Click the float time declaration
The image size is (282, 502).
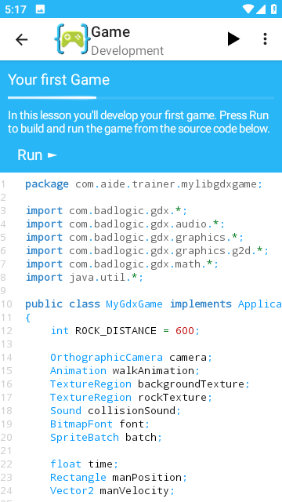coord(84,464)
